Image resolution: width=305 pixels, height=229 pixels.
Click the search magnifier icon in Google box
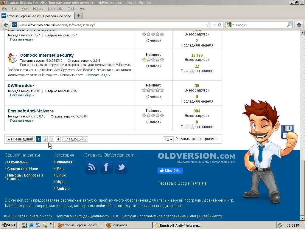click(x=289, y=25)
